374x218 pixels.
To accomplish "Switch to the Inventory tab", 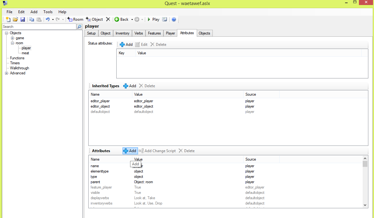I will (x=122, y=33).
